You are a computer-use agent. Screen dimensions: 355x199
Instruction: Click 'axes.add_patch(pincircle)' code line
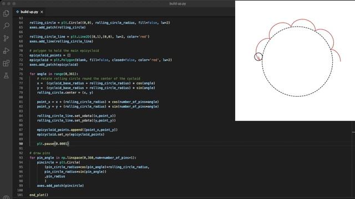pyautogui.click(x=60, y=186)
